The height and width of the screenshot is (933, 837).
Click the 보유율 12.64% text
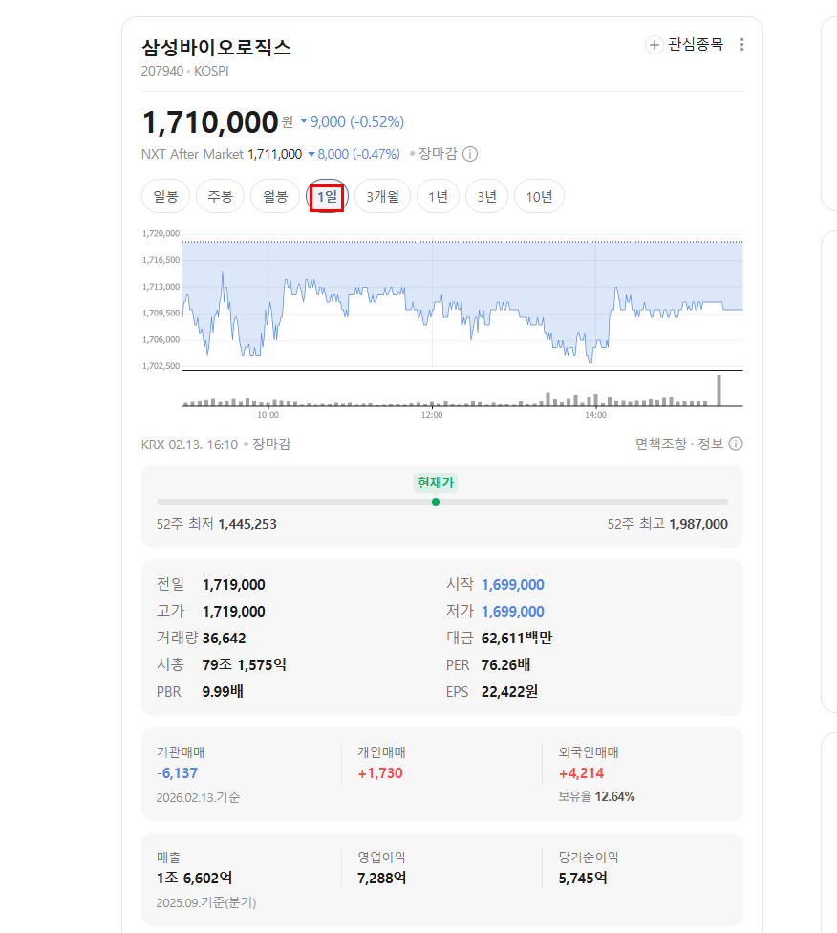pyautogui.click(x=596, y=796)
